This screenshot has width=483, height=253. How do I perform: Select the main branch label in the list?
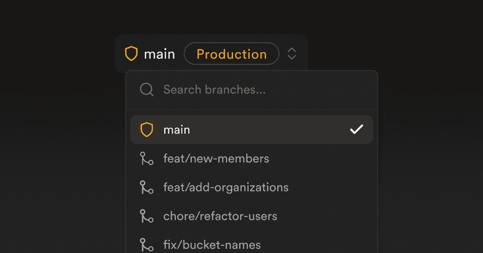pos(177,130)
